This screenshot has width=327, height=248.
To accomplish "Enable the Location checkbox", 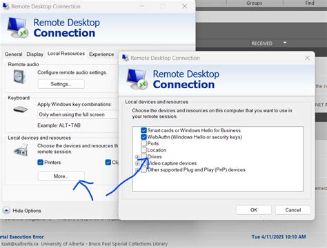I will (x=143, y=150).
